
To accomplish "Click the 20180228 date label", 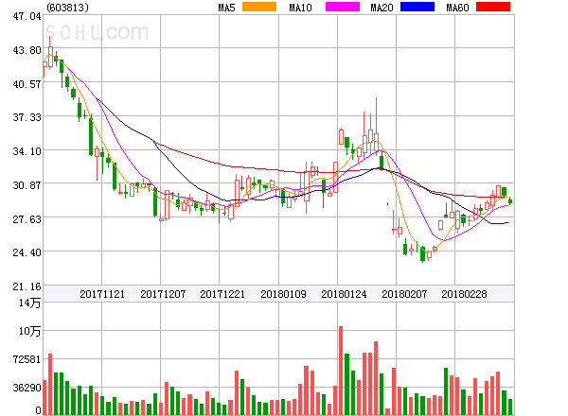I will pyautogui.click(x=464, y=294).
